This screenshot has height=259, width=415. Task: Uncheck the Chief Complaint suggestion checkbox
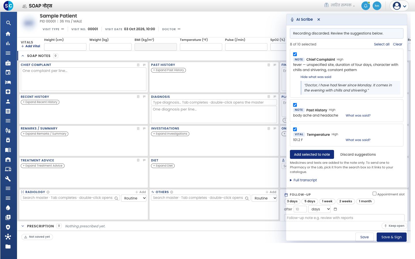[x=295, y=54]
